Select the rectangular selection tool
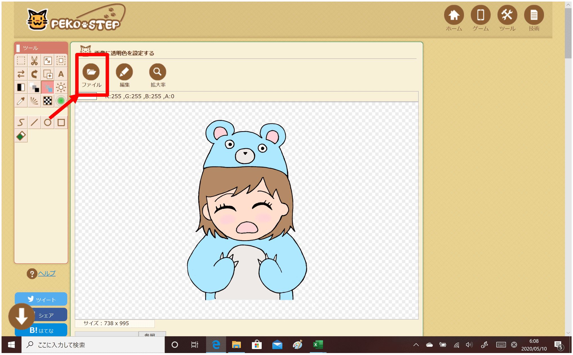This screenshot has height=355, width=573. tap(21, 61)
